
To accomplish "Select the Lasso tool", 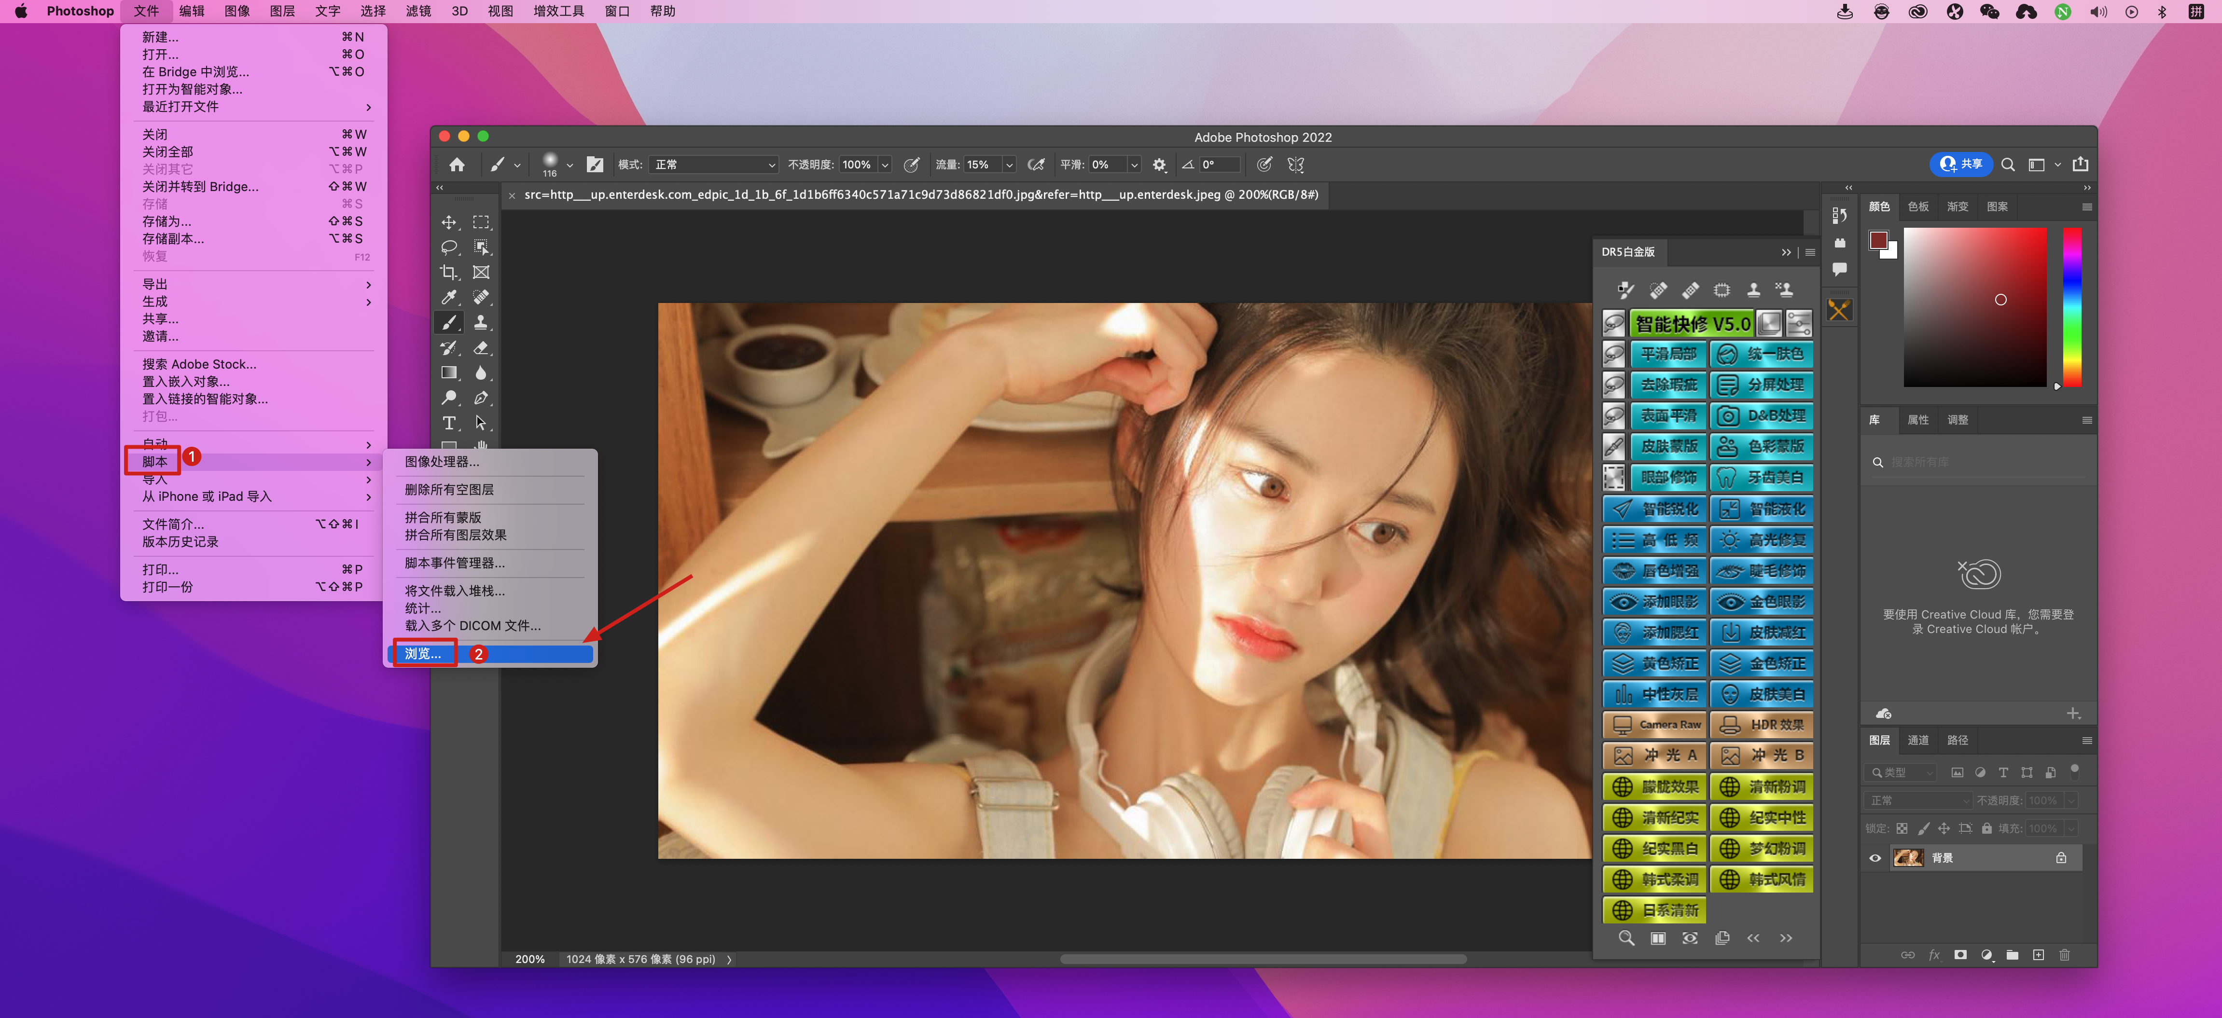I will [x=448, y=248].
